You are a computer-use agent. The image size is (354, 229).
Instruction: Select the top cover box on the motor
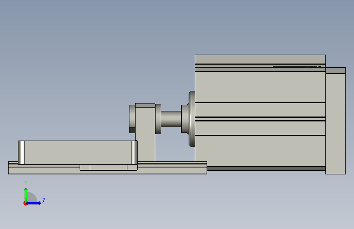tap(260, 59)
